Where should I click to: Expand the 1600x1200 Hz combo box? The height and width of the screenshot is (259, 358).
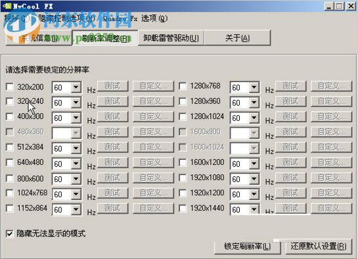254,164
